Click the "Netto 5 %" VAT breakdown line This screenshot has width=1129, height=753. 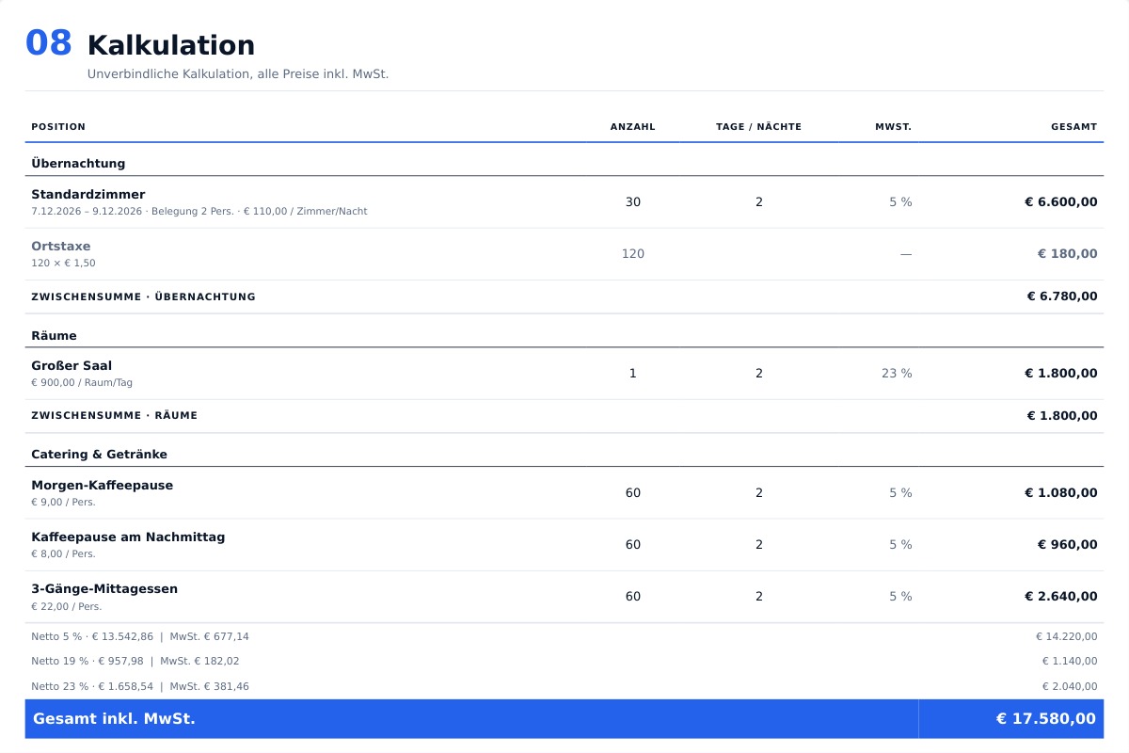(x=140, y=637)
